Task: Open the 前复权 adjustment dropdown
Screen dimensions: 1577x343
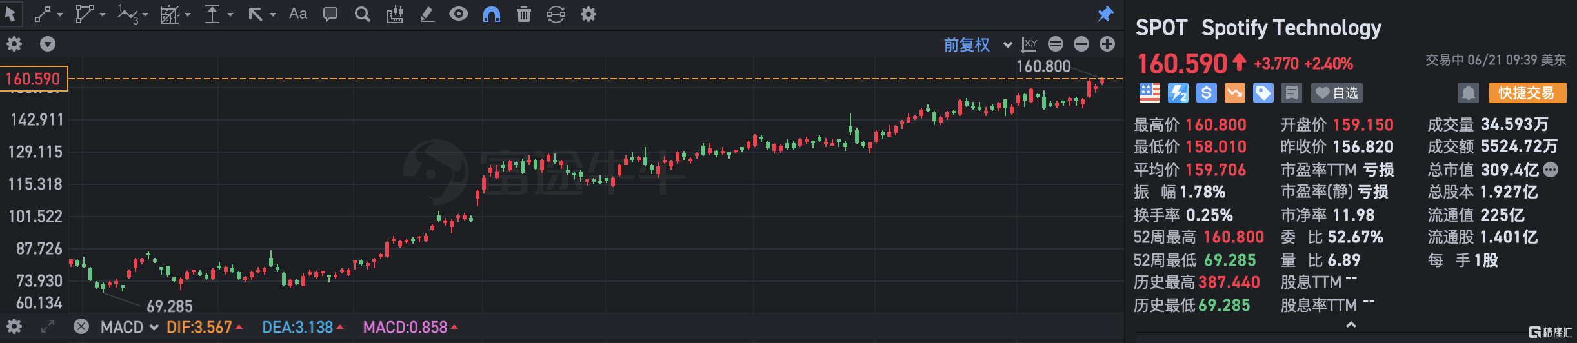Action: (x=977, y=44)
